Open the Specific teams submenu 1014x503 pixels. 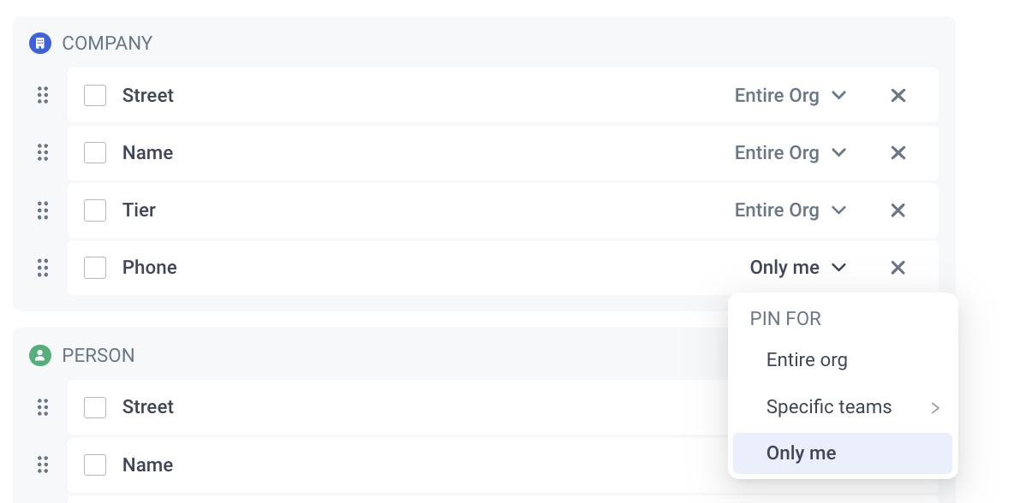[x=842, y=407]
